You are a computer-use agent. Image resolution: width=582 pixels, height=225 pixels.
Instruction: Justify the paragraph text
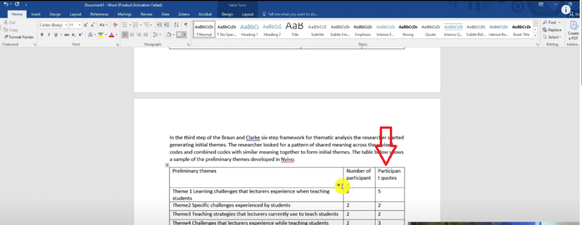146,35
